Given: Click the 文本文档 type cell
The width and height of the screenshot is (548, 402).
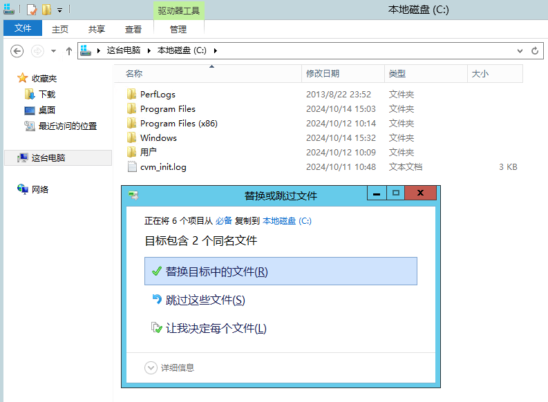Looking at the screenshot, I should pyautogui.click(x=406, y=167).
